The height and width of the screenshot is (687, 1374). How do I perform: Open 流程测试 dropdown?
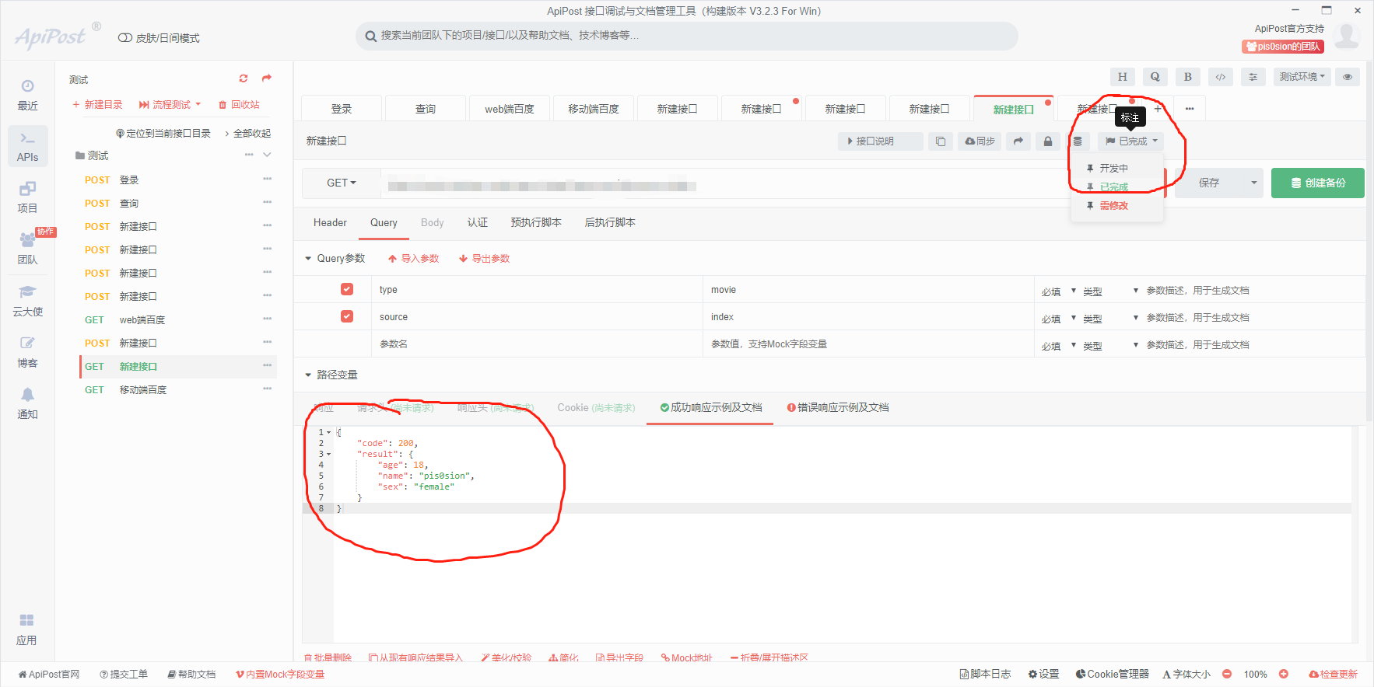click(170, 104)
